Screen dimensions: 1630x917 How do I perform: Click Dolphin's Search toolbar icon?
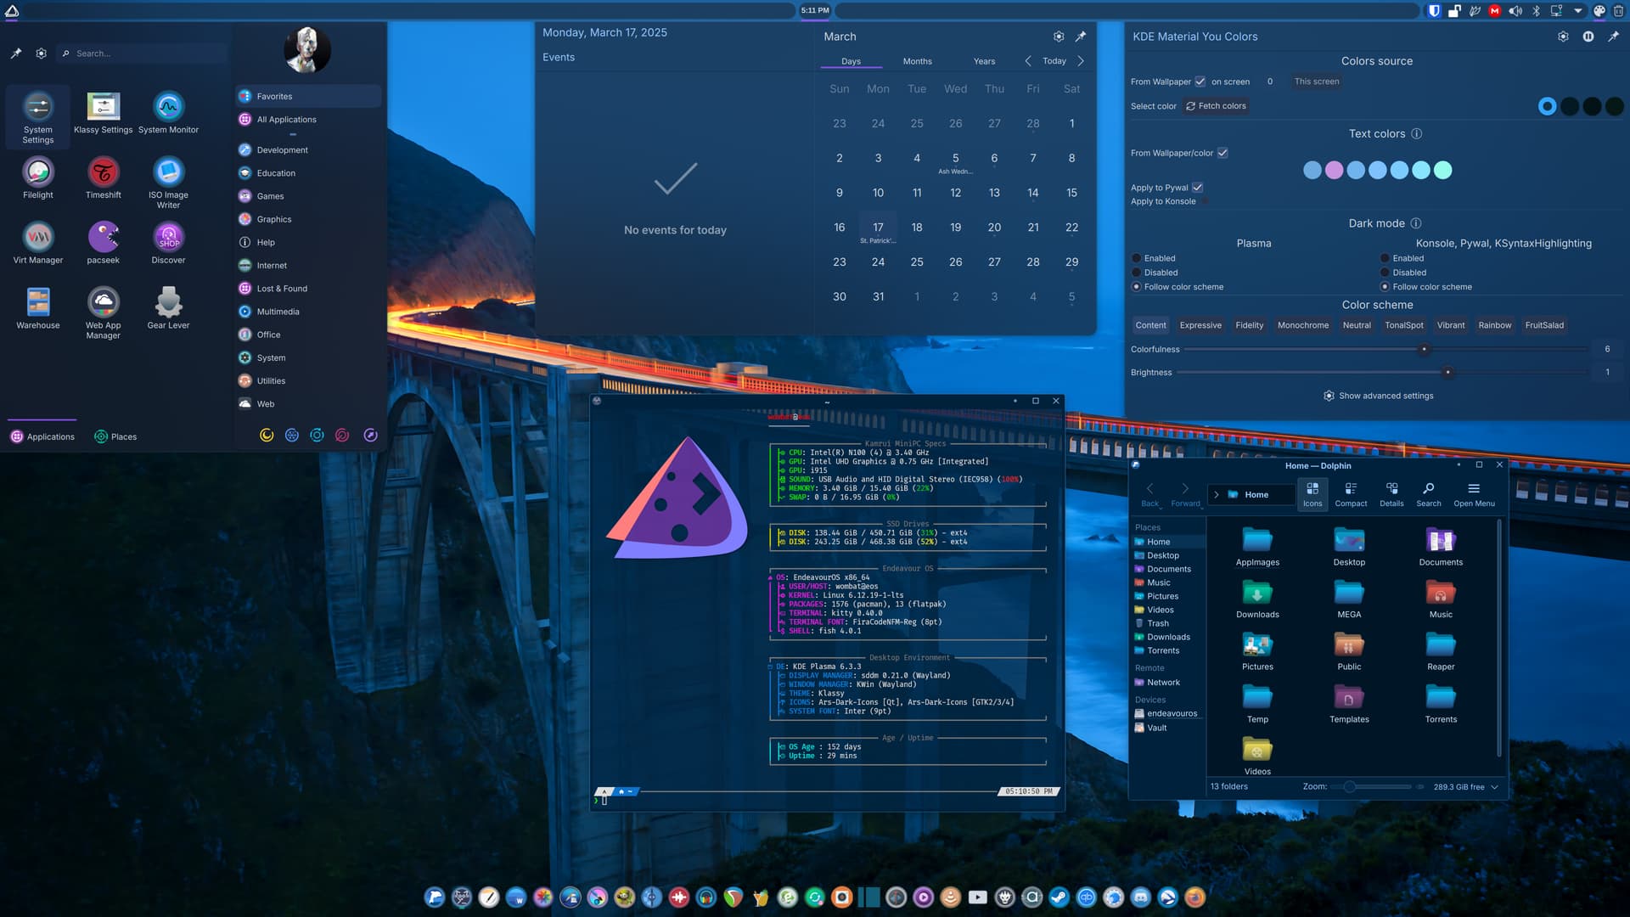[1428, 493]
